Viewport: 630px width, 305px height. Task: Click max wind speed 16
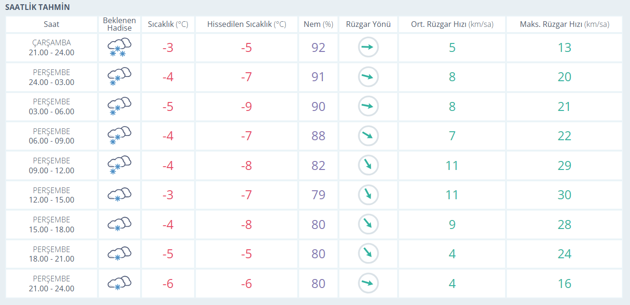pyautogui.click(x=564, y=284)
